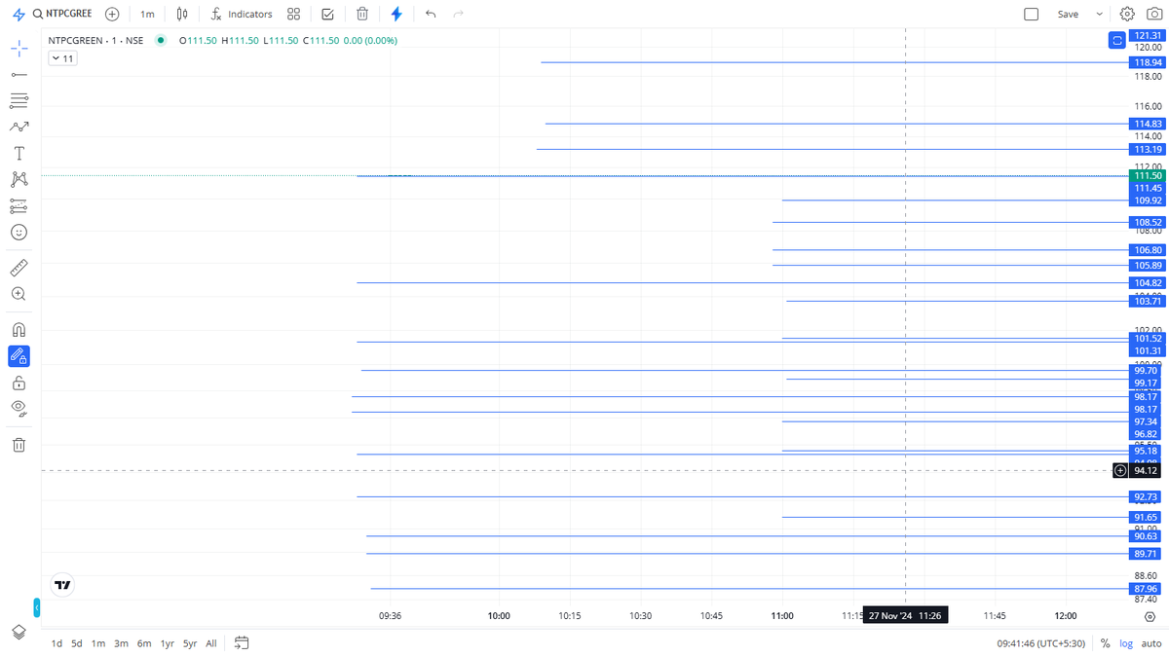Click the top toolbar trash icon

coord(362,15)
